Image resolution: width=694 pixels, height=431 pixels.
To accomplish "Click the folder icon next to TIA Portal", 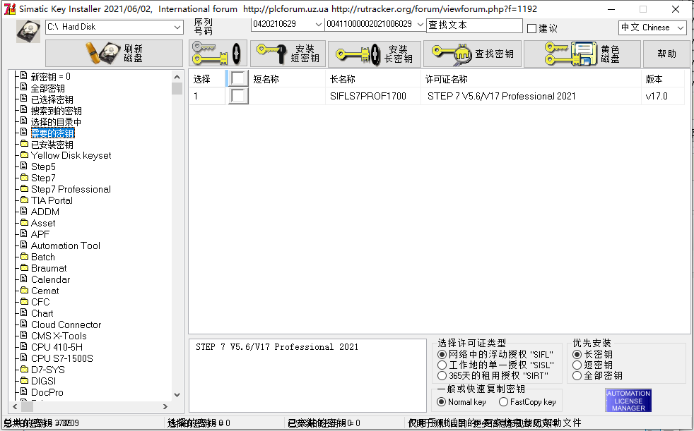I will coord(24,200).
